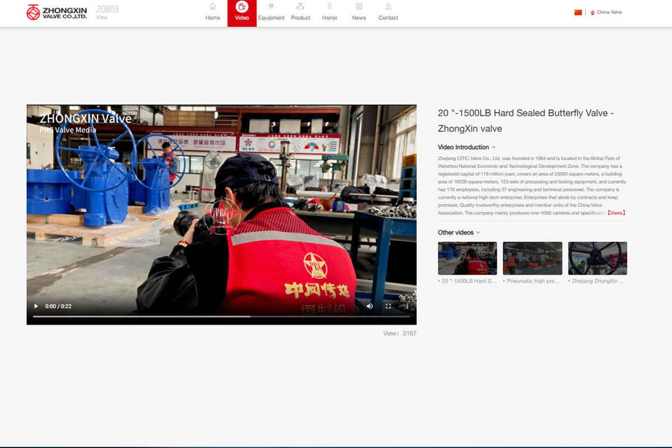Open the video more options menu
The width and height of the screenshot is (672, 448).
click(x=407, y=306)
